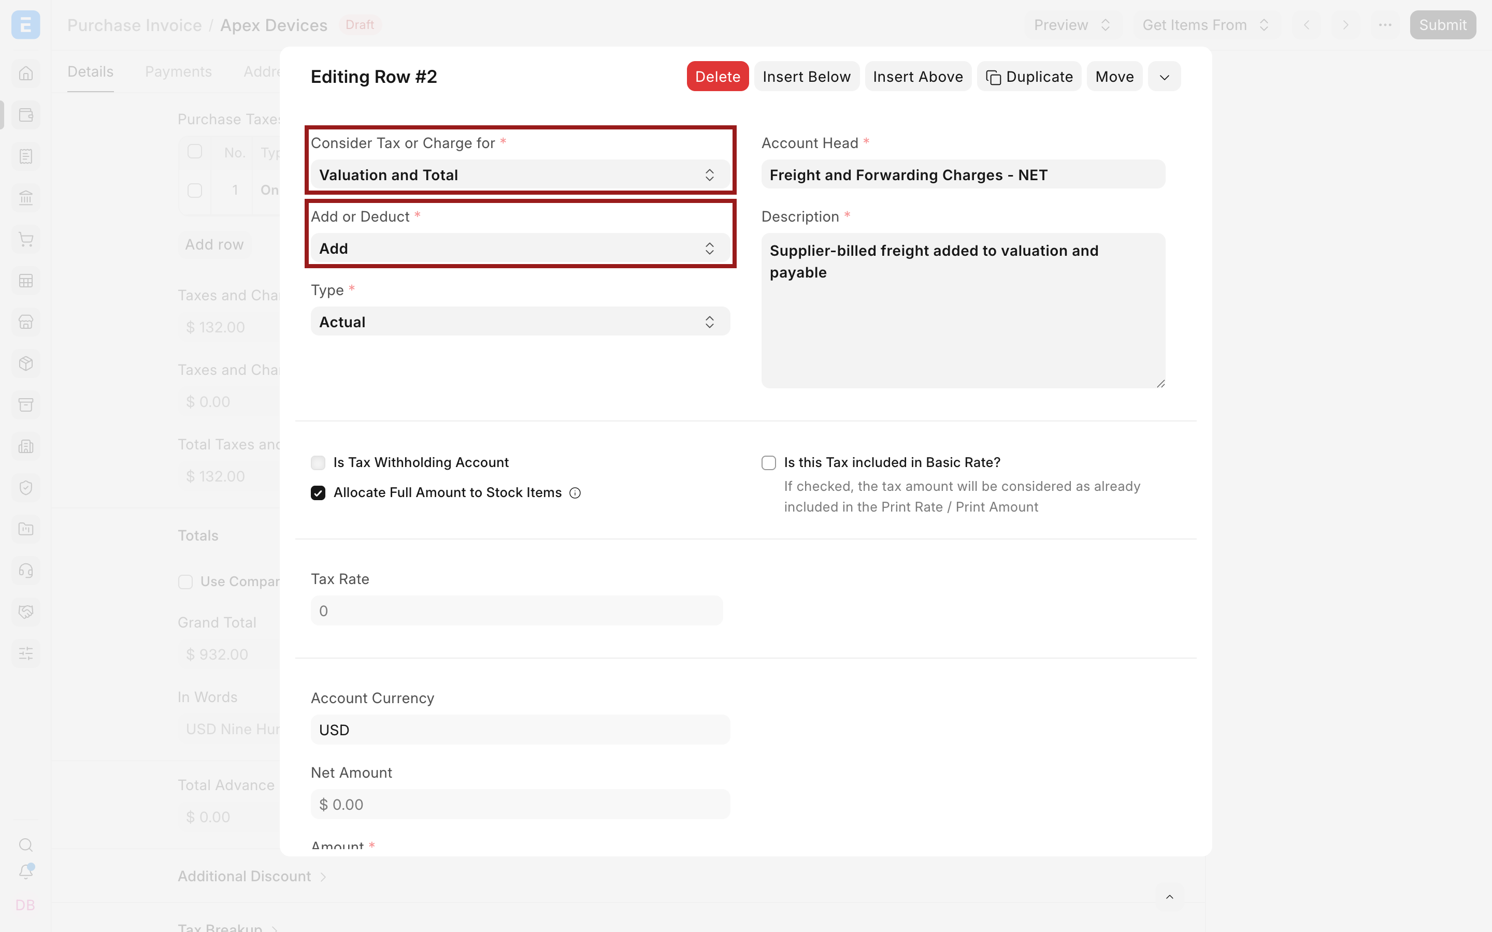
Task: Uncheck Allocate Full Amount to Stock Items
Action: click(318, 493)
